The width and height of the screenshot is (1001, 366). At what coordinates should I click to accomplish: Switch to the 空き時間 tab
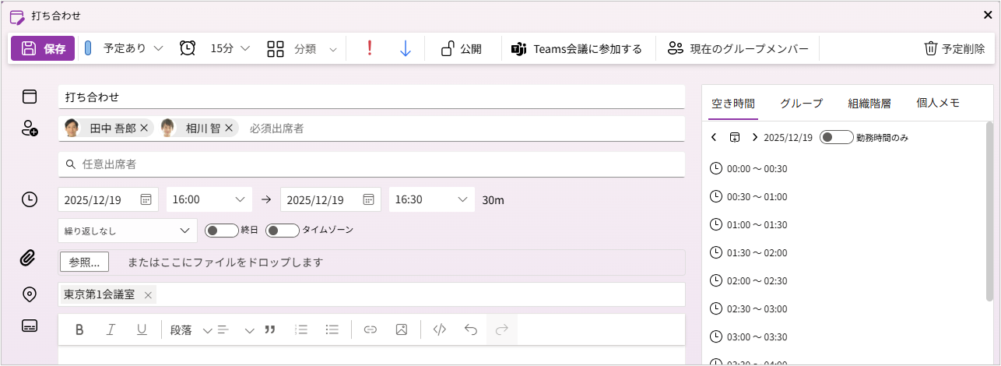pos(732,103)
